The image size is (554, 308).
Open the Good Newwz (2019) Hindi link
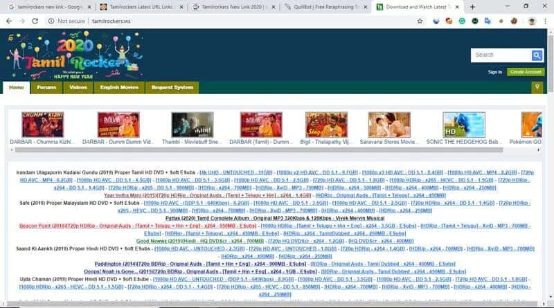click(200, 241)
